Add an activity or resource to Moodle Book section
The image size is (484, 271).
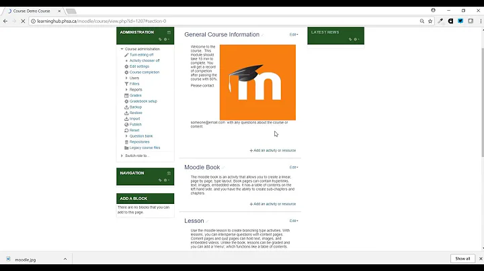point(272,204)
